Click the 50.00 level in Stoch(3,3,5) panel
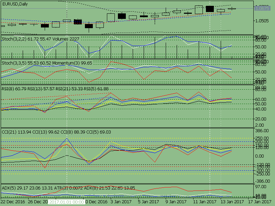 pyautogui.click(x=261, y=72)
